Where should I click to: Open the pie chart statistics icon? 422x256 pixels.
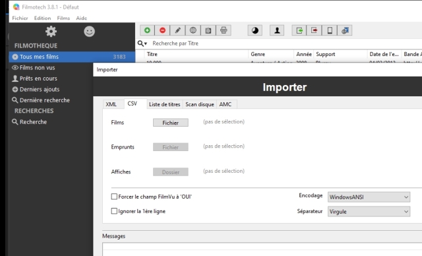click(x=255, y=30)
